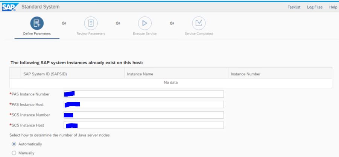Viewport: 339px width, 157px height.
Task: Choose Automatically for Java server nodes
Action: [14, 144]
